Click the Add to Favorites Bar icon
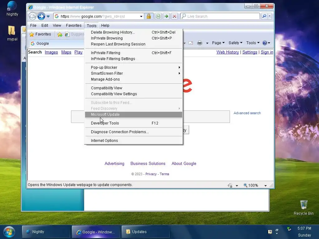319x239 pixels. tap(60, 34)
